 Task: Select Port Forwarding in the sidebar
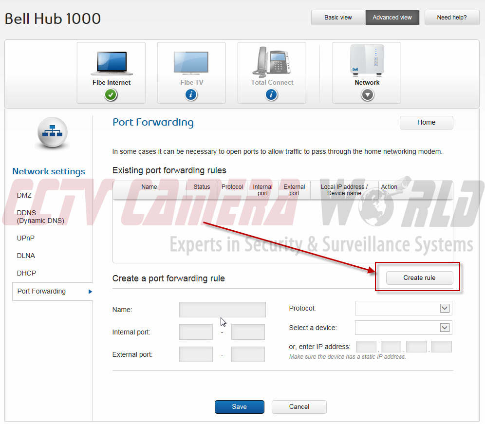click(53, 291)
